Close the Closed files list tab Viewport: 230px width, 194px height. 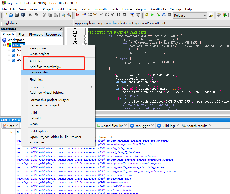coord(125,126)
